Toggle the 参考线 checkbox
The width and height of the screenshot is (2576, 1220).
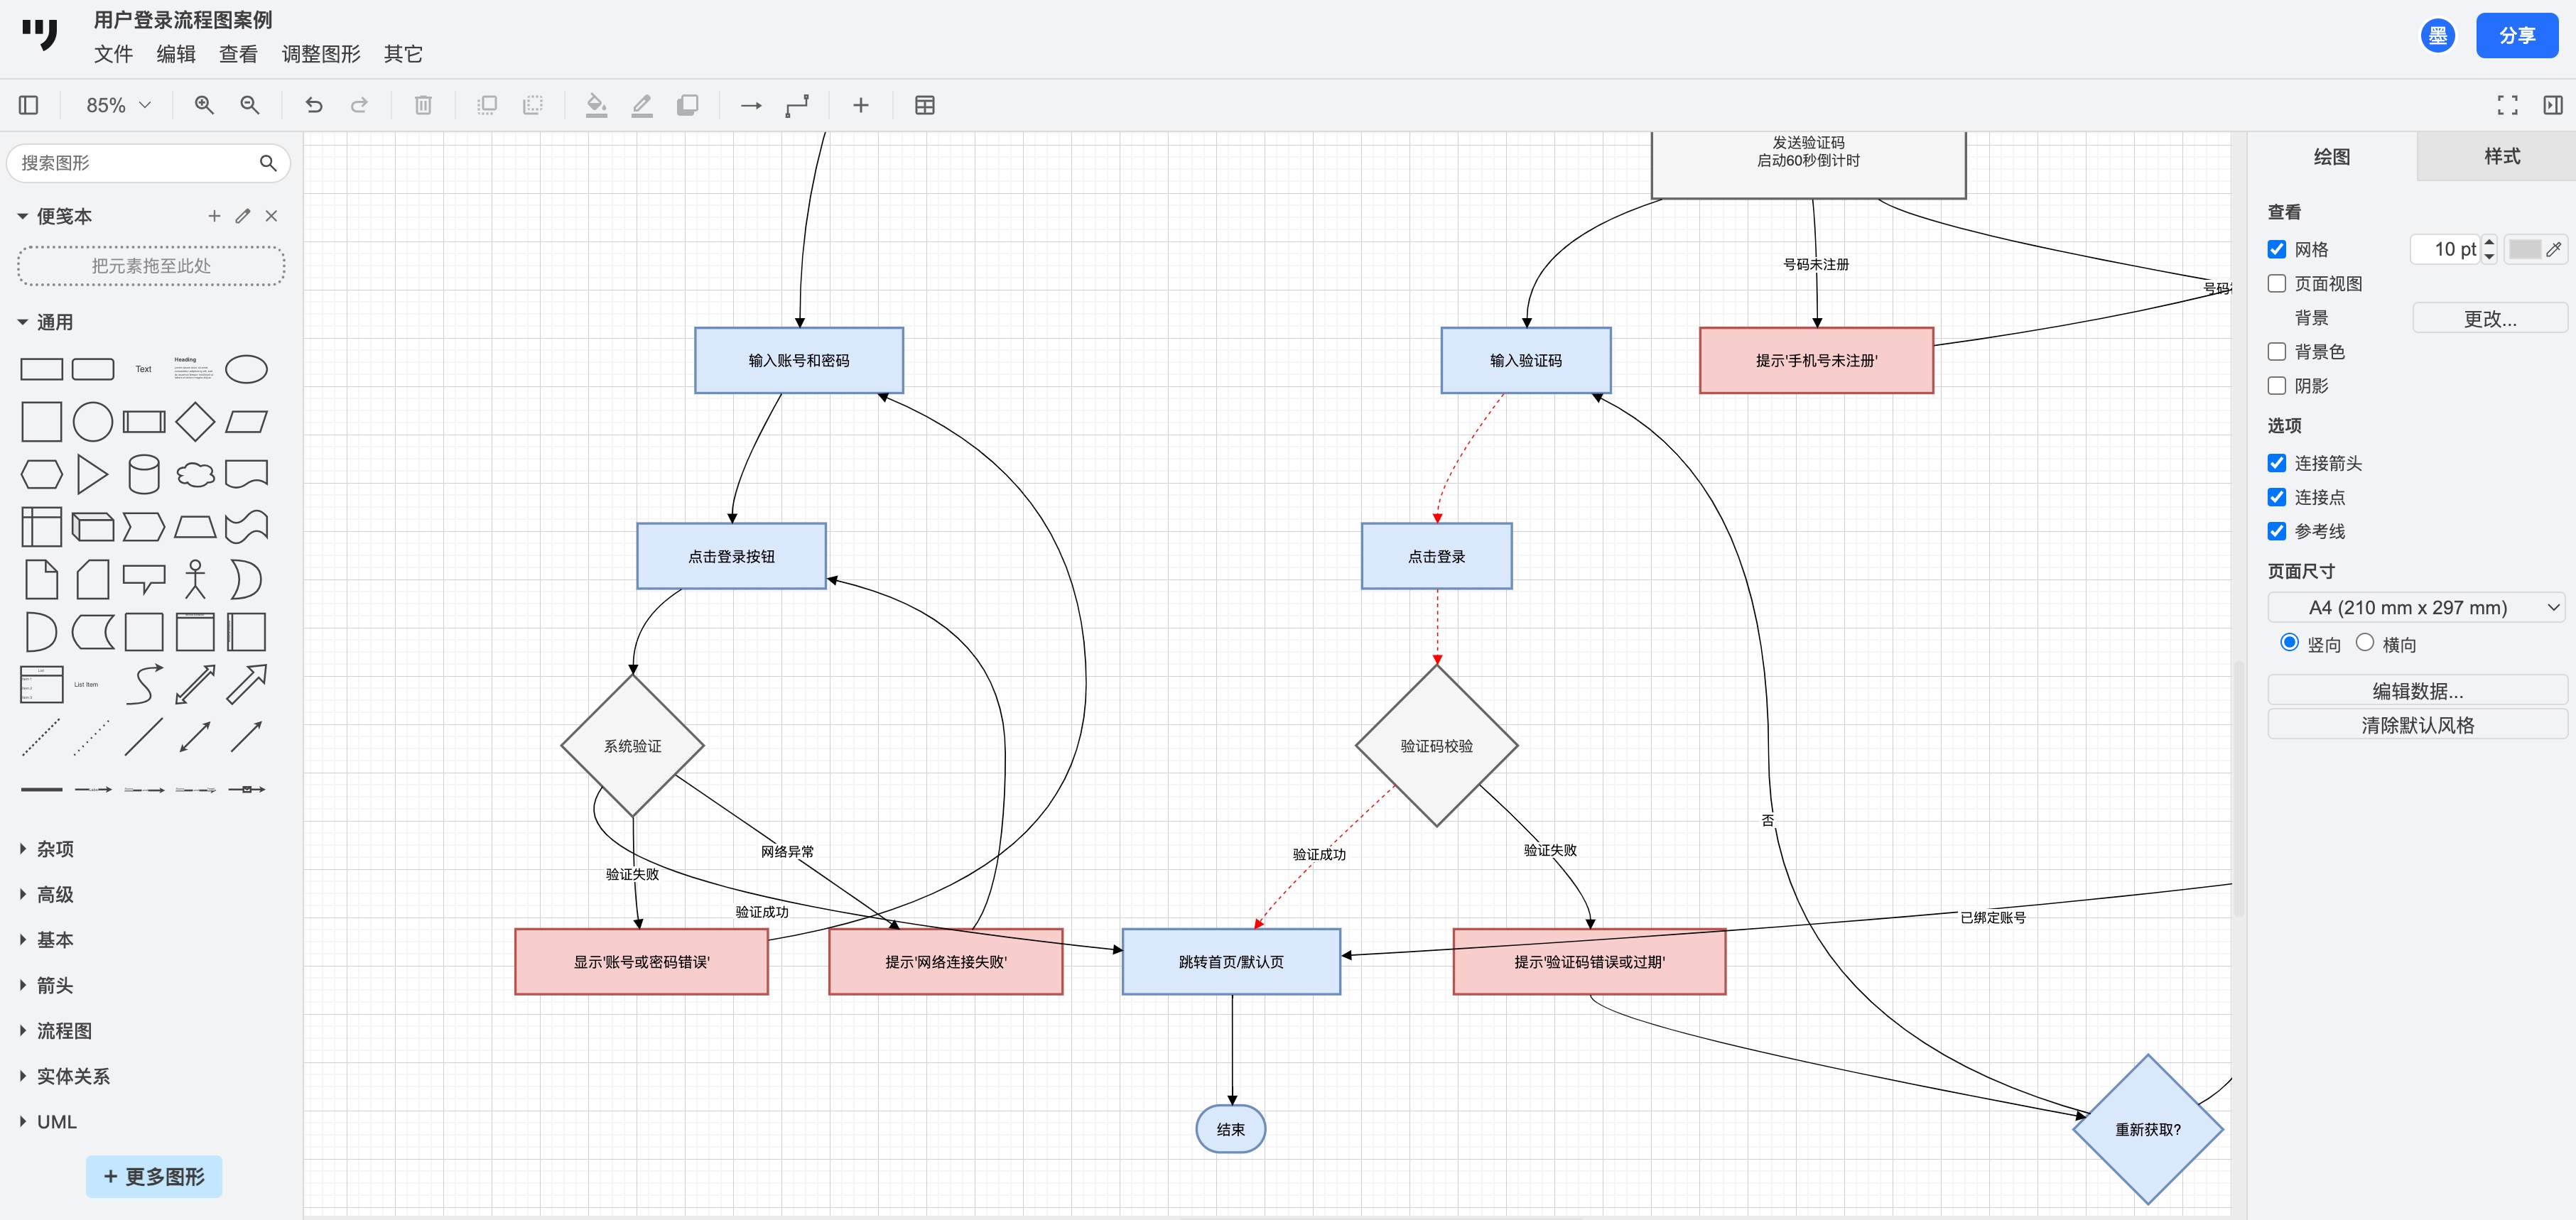(x=2277, y=530)
